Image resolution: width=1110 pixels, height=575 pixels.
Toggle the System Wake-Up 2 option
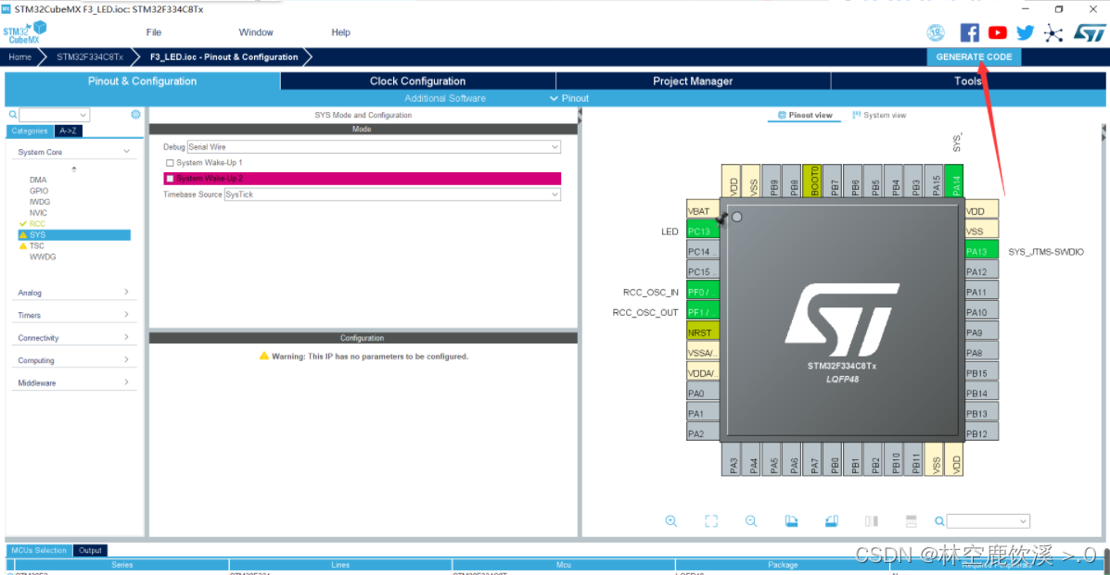click(170, 178)
